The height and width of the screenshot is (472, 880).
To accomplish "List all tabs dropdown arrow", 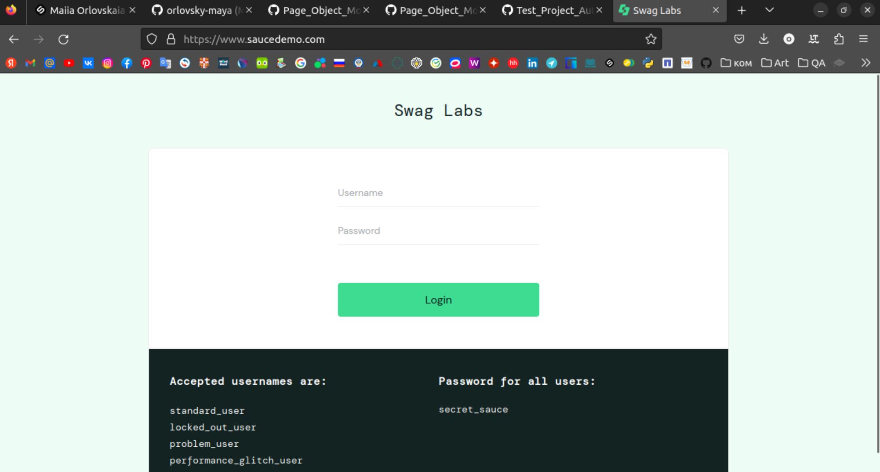I will click(x=769, y=10).
